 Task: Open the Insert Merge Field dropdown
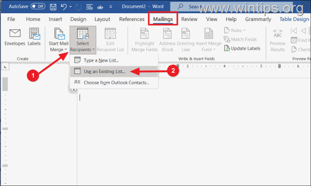coord(209,40)
